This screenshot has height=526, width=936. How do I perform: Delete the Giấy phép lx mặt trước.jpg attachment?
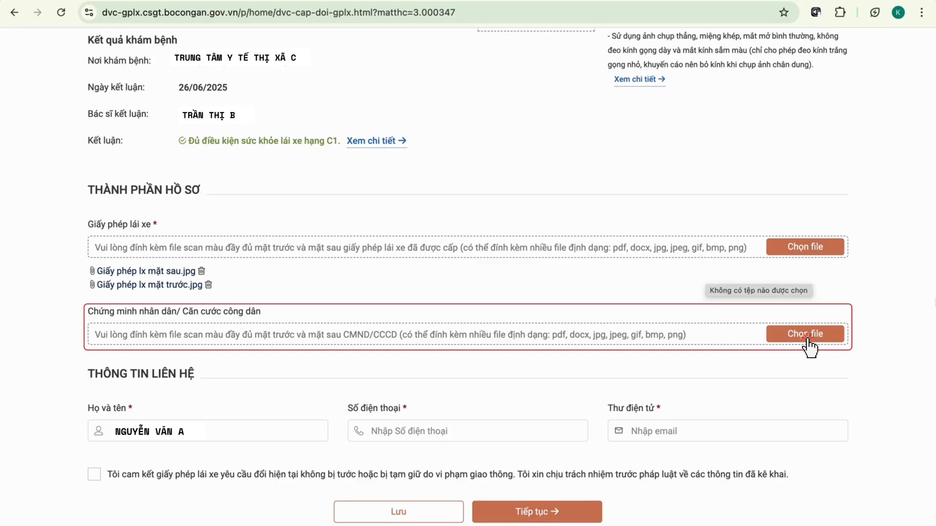pos(208,284)
